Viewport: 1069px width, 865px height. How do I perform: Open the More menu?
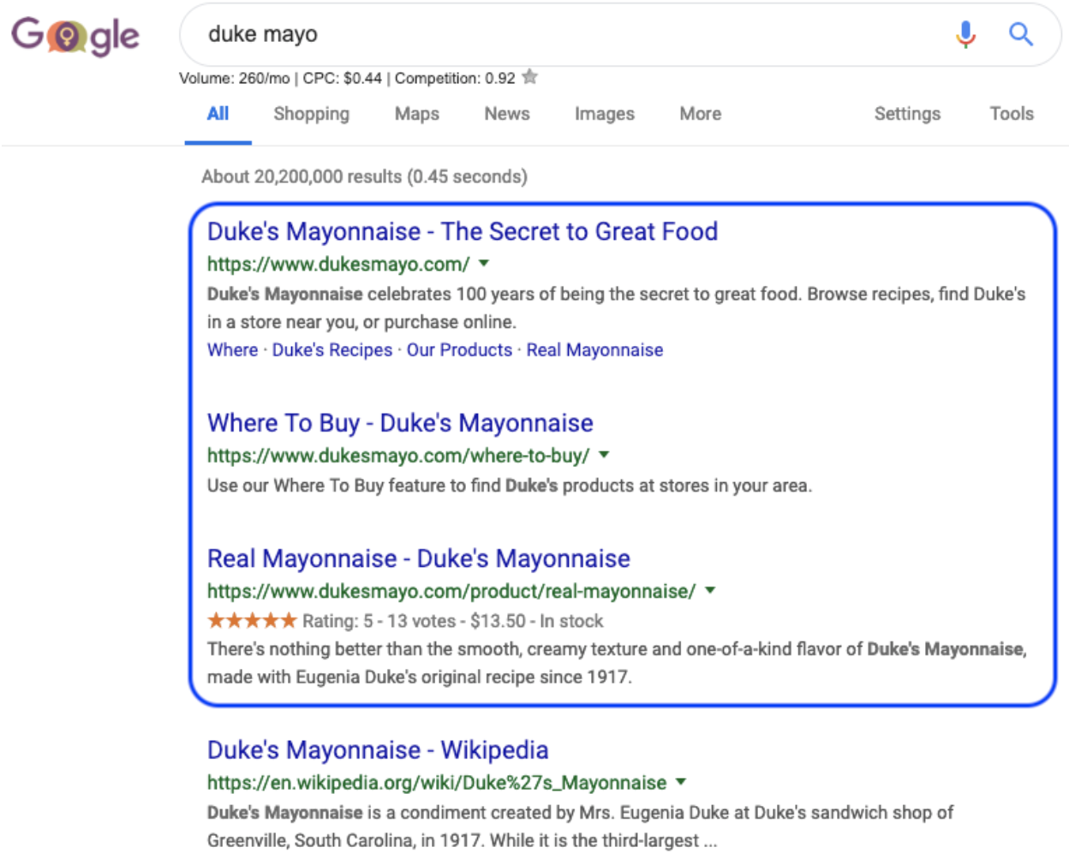pos(701,114)
